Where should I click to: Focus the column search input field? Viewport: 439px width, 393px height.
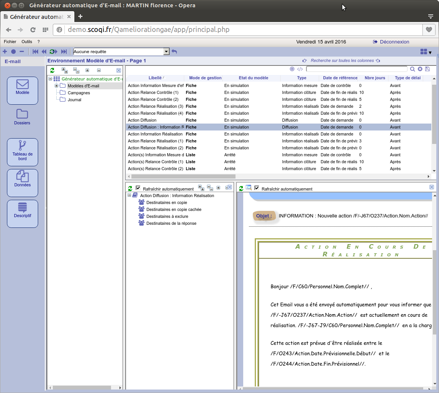tap(357, 69)
